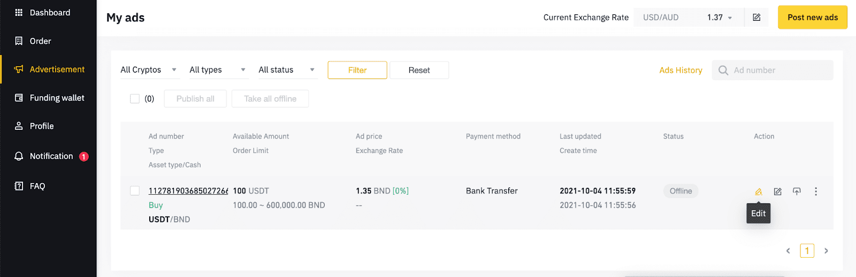Expand the All Cryptos dropdown

tap(149, 70)
